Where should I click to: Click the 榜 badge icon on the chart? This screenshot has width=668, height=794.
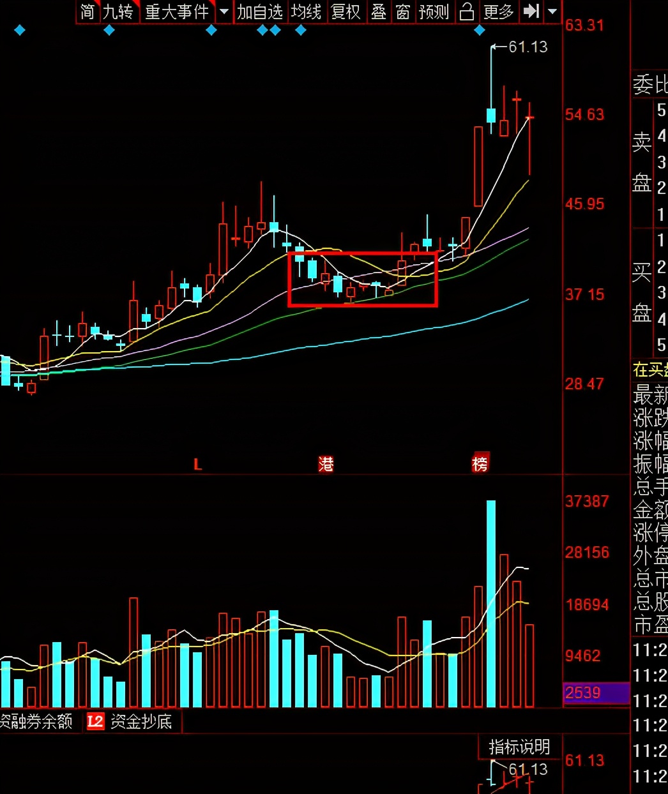coord(480,464)
